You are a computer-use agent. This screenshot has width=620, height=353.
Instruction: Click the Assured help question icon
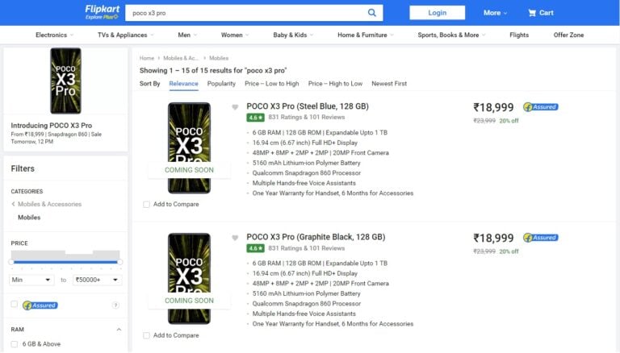click(x=115, y=305)
